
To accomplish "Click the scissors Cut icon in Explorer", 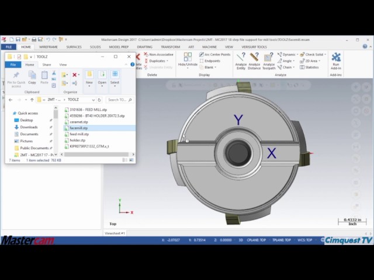I will [x=54, y=72].
